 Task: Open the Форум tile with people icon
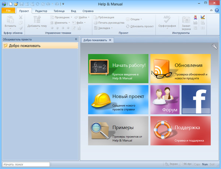click(165, 99)
